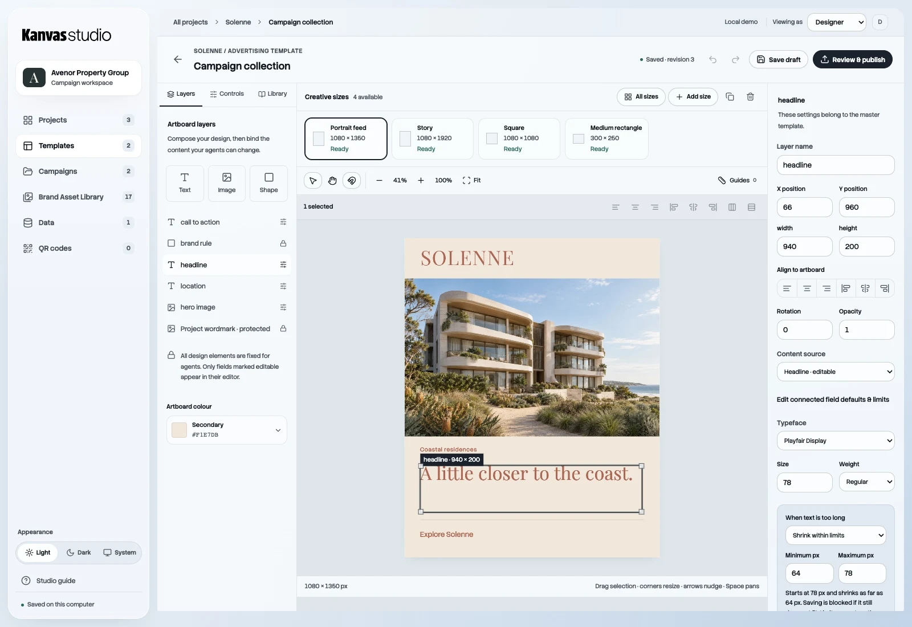
Task: Open settings sliders for location layer
Action: [x=283, y=286]
